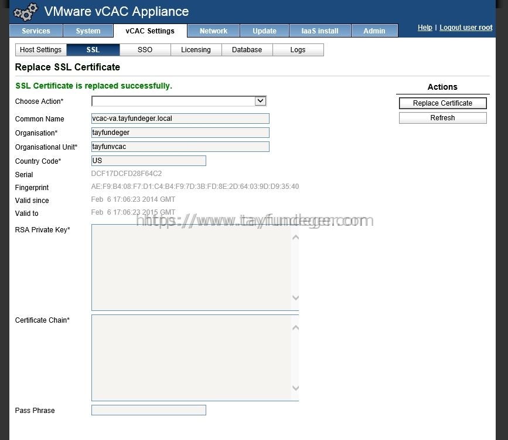Click the Logout user root link
The width and height of the screenshot is (508, 440).
click(x=466, y=28)
